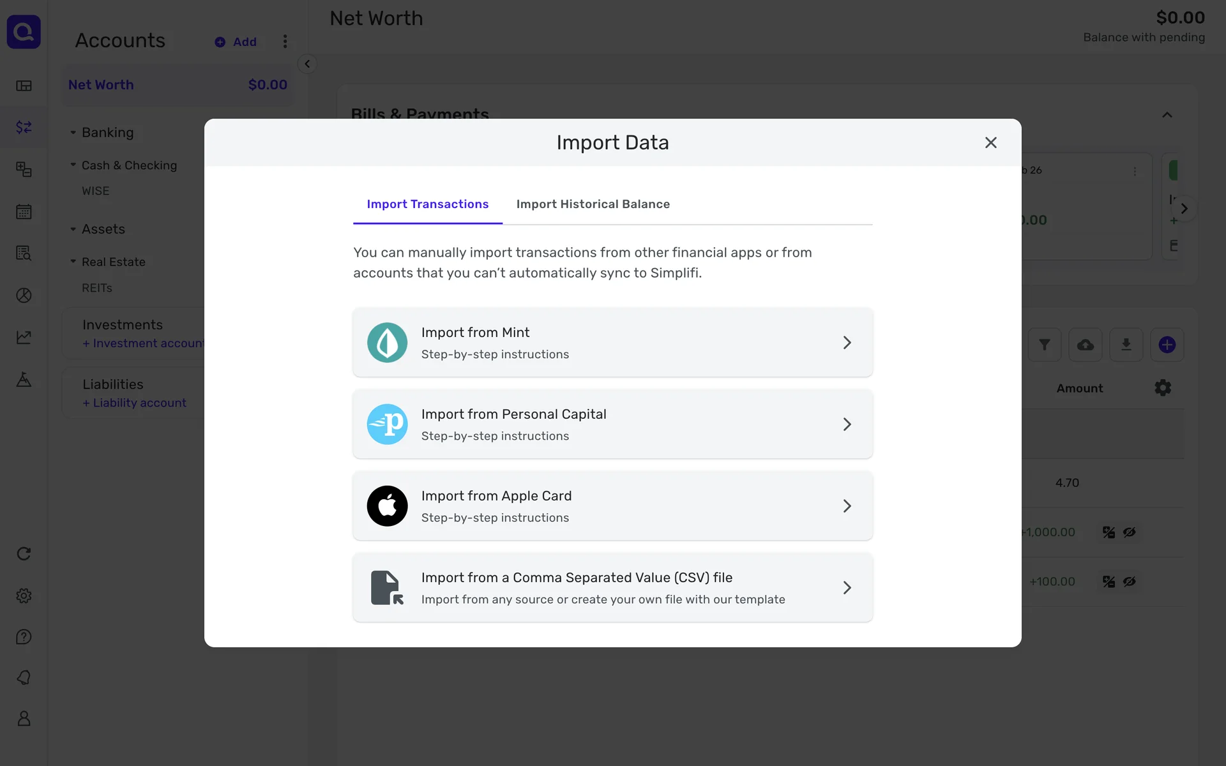Collapse the Real Estate group arrow
This screenshot has height=766, width=1226.
coord(73,262)
